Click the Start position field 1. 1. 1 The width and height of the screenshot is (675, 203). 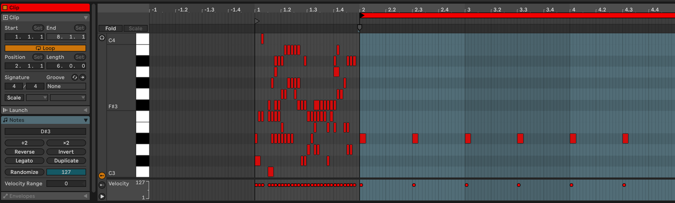(24, 37)
